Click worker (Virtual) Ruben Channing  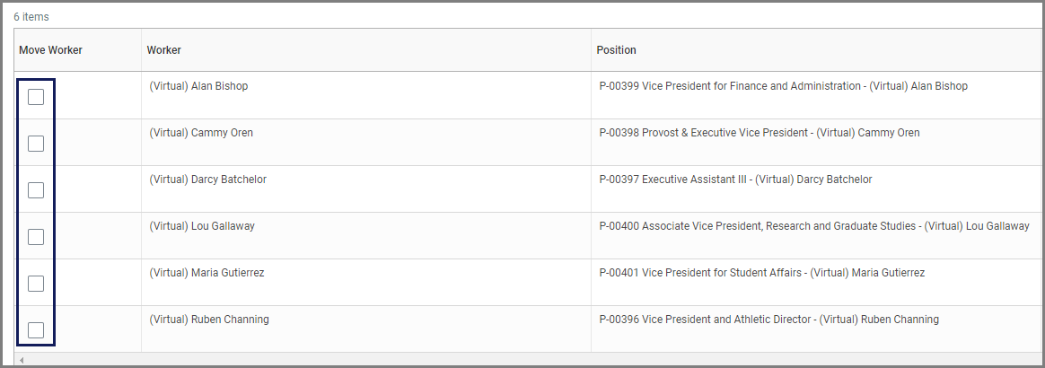(x=209, y=320)
